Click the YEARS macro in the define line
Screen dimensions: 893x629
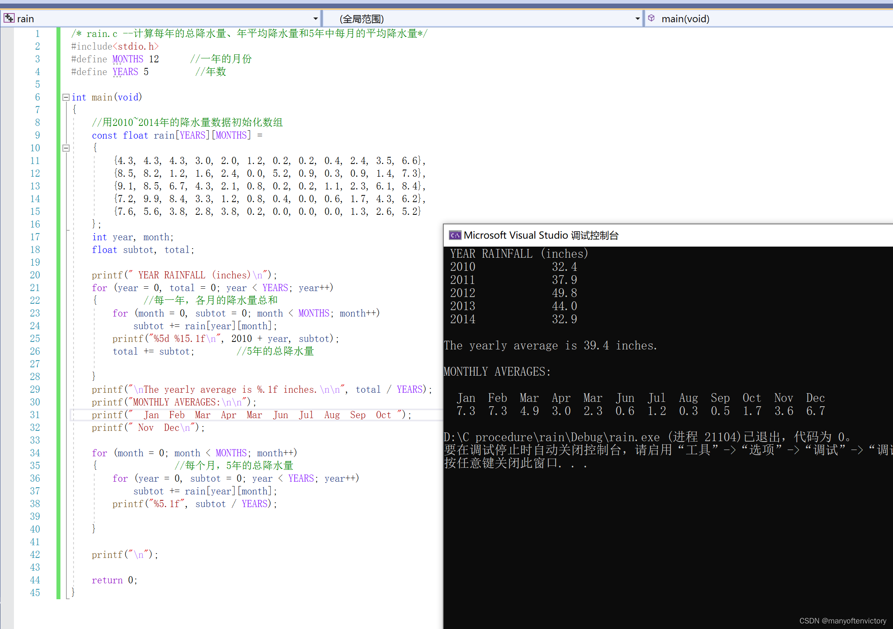(x=125, y=72)
